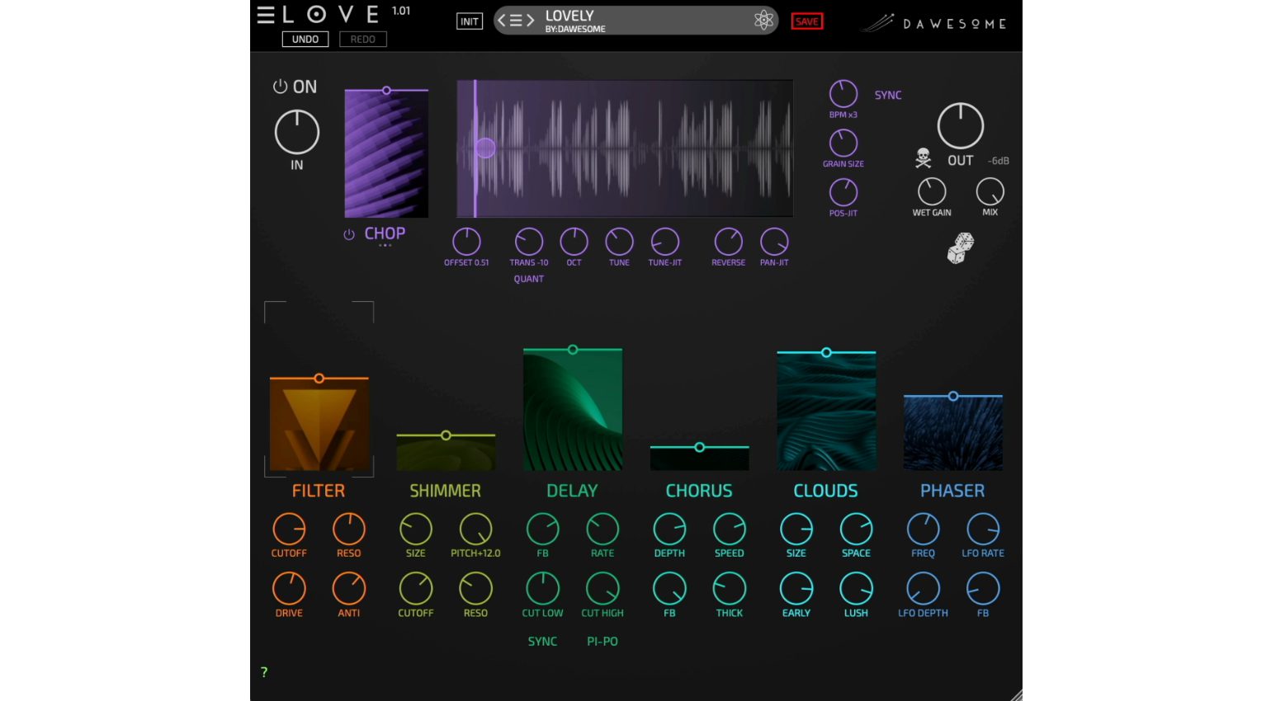Open the hamburger main menu

pos(265,15)
